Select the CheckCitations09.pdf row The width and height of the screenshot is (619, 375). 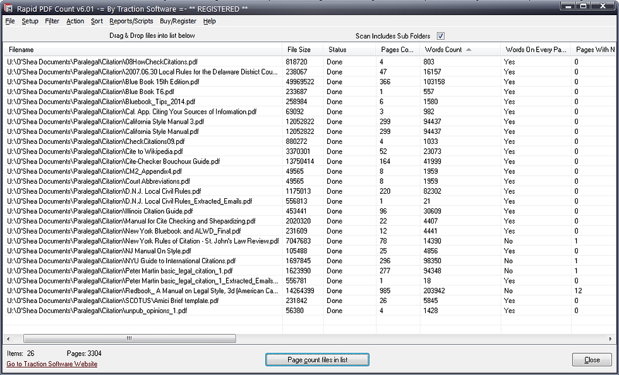coord(309,141)
